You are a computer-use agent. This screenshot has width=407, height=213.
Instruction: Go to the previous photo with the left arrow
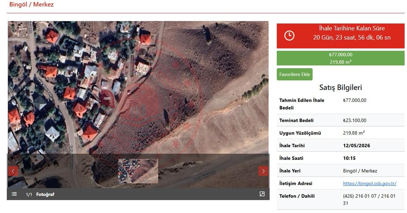tap(13, 171)
